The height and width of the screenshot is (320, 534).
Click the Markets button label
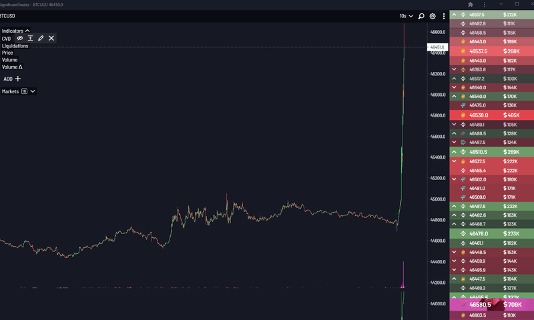pos(10,91)
